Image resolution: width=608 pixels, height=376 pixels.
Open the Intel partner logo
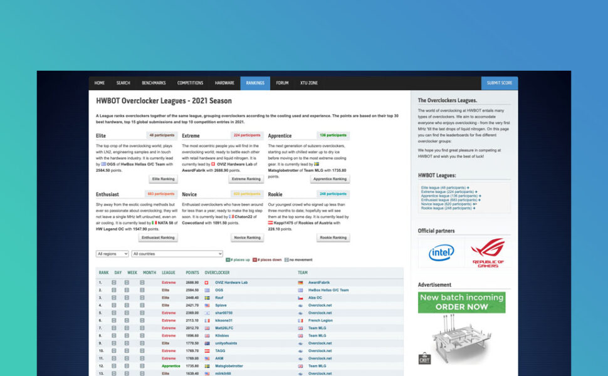point(441,253)
